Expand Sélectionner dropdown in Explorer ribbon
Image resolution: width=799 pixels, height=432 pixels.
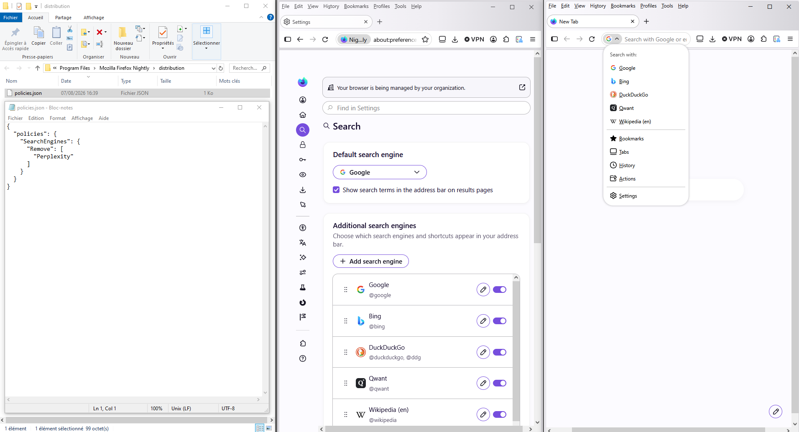point(206,48)
